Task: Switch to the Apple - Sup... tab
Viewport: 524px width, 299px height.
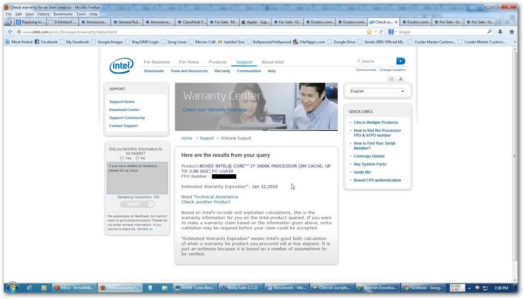Action: tap(255, 22)
